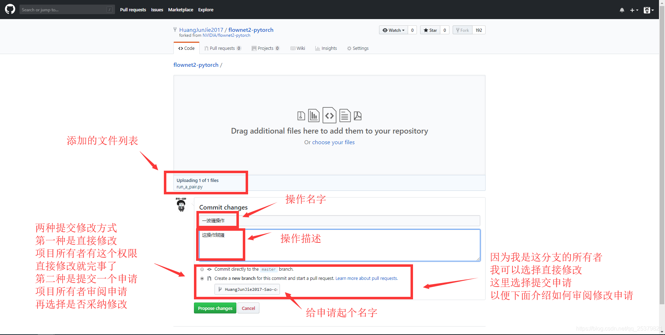Open the GitHub home logo
The image size is (665, 335).
tap(10, 9)
